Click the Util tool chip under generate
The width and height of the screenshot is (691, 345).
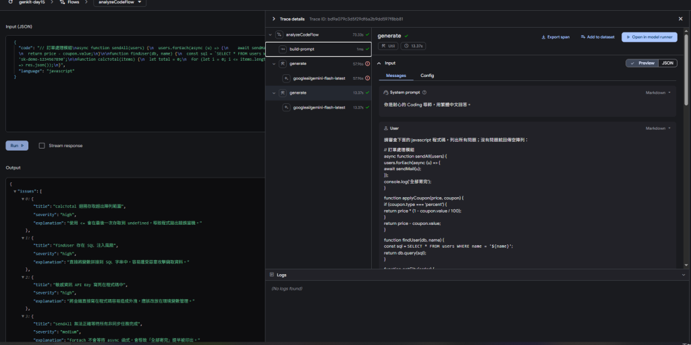(387, 46)
